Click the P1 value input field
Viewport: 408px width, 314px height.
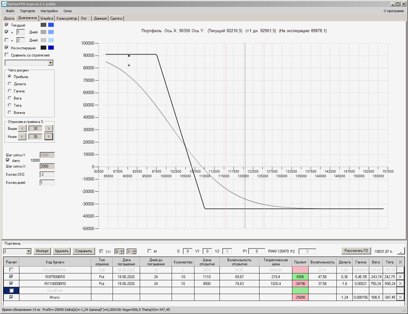257,251
